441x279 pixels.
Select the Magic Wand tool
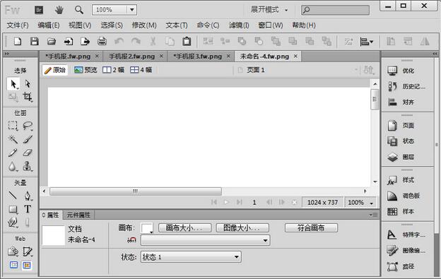pos(13,139)
